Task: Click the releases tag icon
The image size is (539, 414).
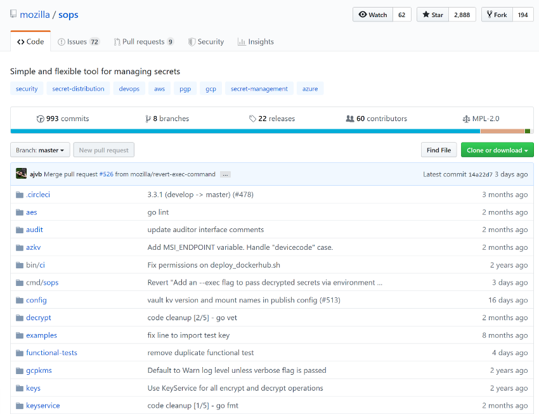Action: coord(252,119)
